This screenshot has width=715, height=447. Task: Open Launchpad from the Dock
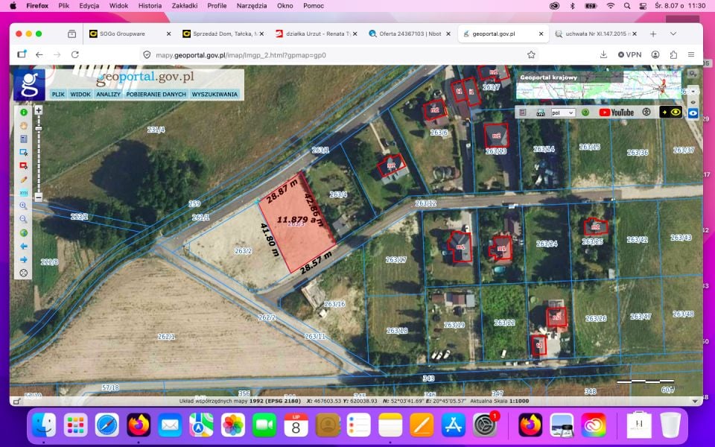coord(75,425)
